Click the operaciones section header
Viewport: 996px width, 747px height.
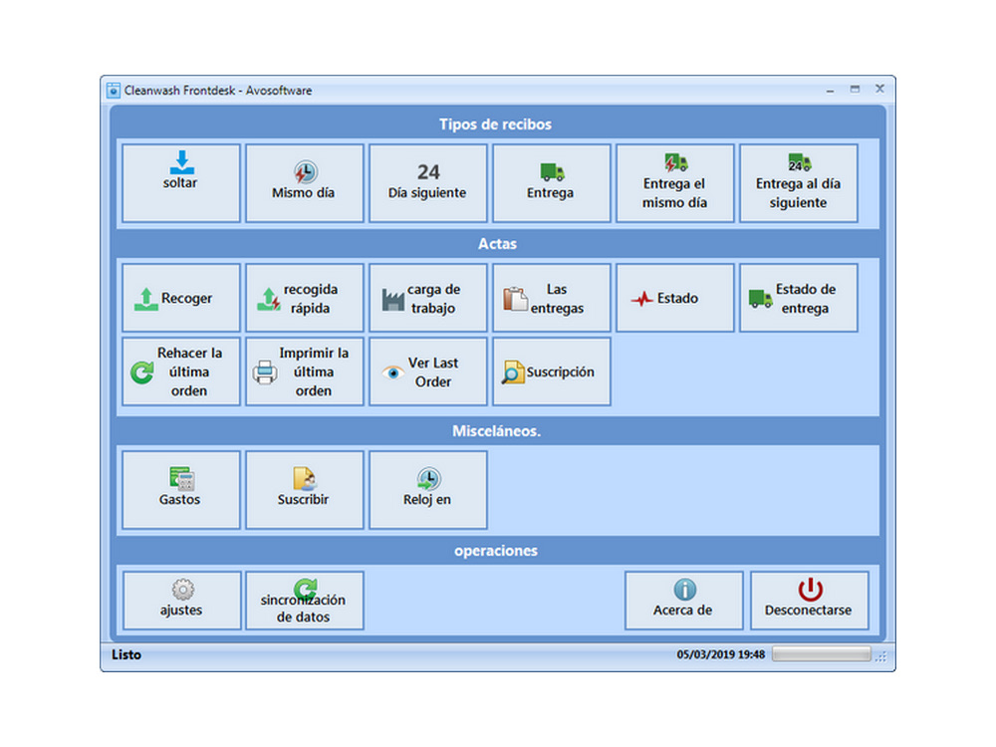[495, 550]
